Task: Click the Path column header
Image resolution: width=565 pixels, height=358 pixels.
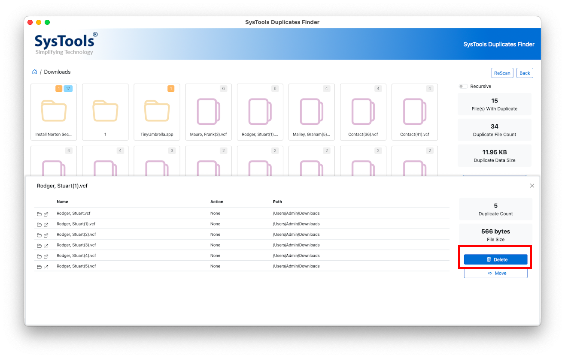Action: [x=277, y=202]
